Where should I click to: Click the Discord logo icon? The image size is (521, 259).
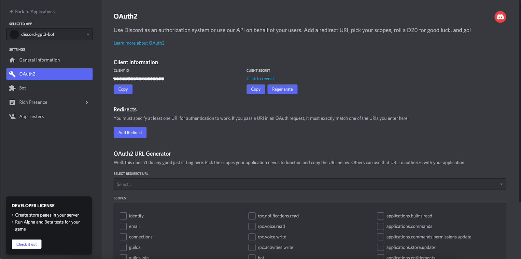click(x=500, y=17)
